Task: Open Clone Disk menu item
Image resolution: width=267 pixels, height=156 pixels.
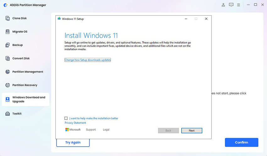Action: tap(19, 18)
